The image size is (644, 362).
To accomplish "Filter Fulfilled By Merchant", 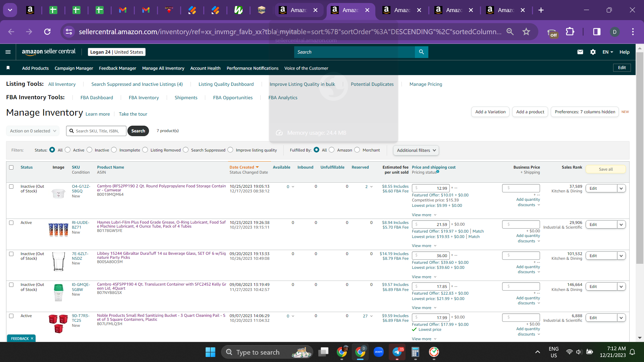I will pyautogui.click(x=357, y=150).
